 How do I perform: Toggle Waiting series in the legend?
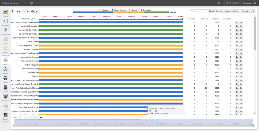[x=133, y=10]
